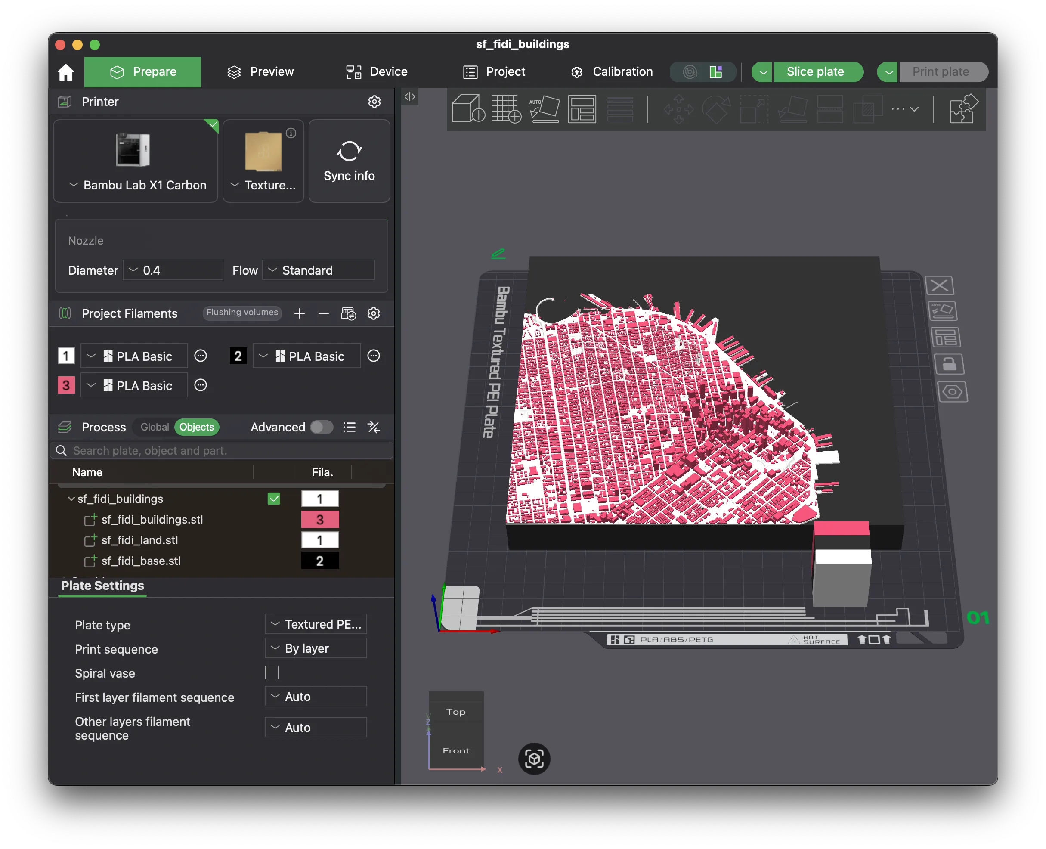This screenshot has height=849, width=1046.
Task: Open process settings list icon
Action: [349, 427]
